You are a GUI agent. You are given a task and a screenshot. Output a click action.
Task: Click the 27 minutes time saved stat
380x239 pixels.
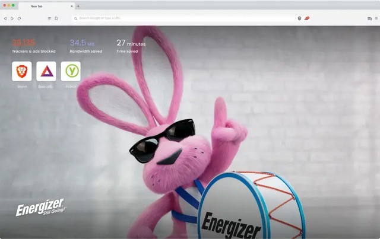point(131,46)
